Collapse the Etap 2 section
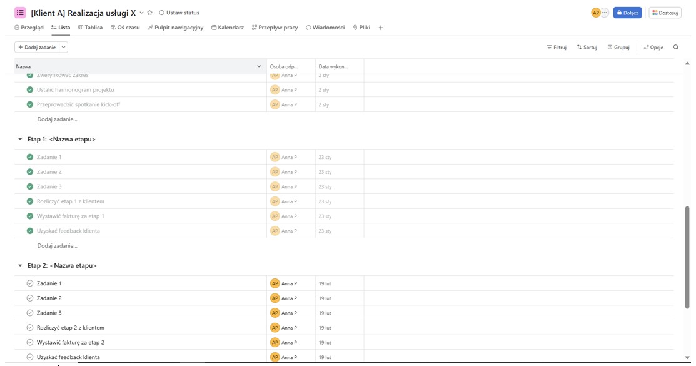Viewport: 696px width, 366px height. [20, 266]
